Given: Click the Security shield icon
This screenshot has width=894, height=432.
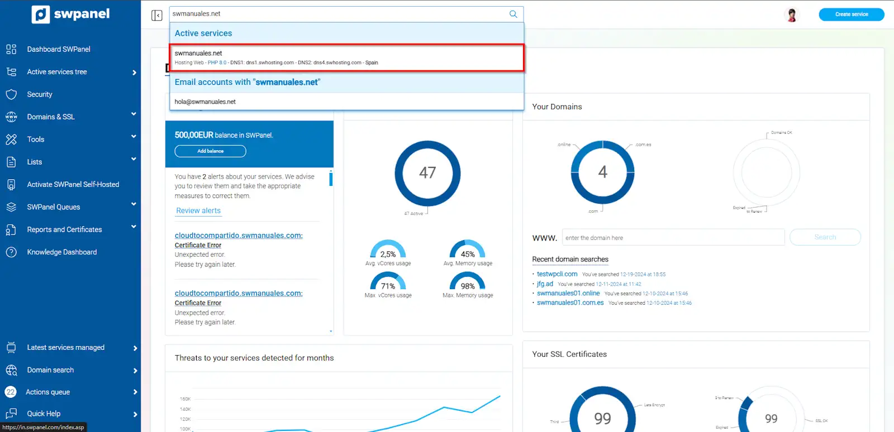Looking at the screenshot, I should click(11, 94).
